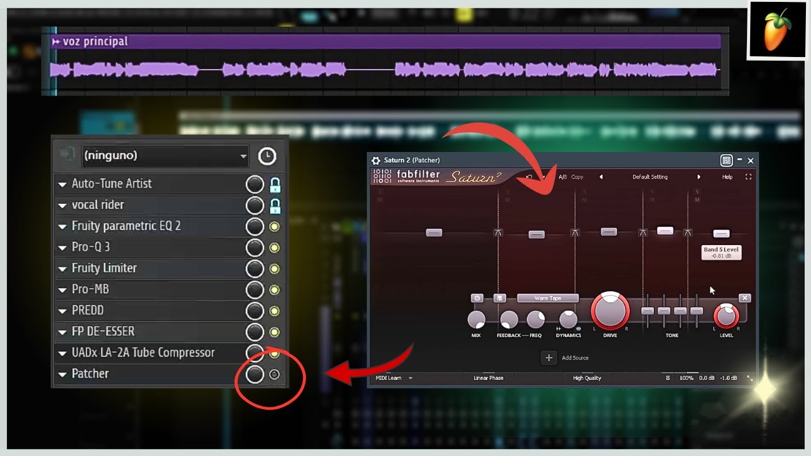Click the lock icon on vocal rider slot
Screen dimensions: 811x456
(x=275, y=206)
